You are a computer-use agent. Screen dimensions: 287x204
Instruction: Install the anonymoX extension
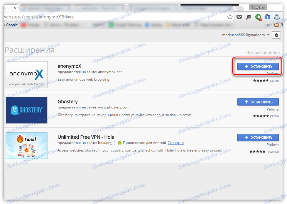(x=258, y=67)
